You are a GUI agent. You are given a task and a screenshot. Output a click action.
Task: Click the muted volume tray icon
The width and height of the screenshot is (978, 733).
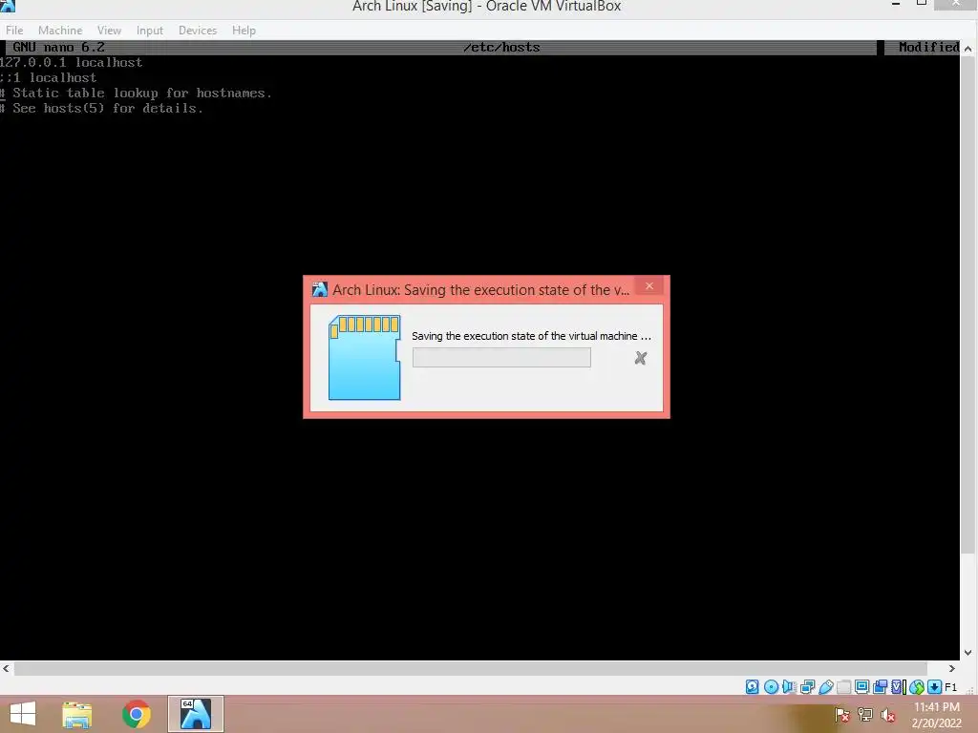point(888,715)
